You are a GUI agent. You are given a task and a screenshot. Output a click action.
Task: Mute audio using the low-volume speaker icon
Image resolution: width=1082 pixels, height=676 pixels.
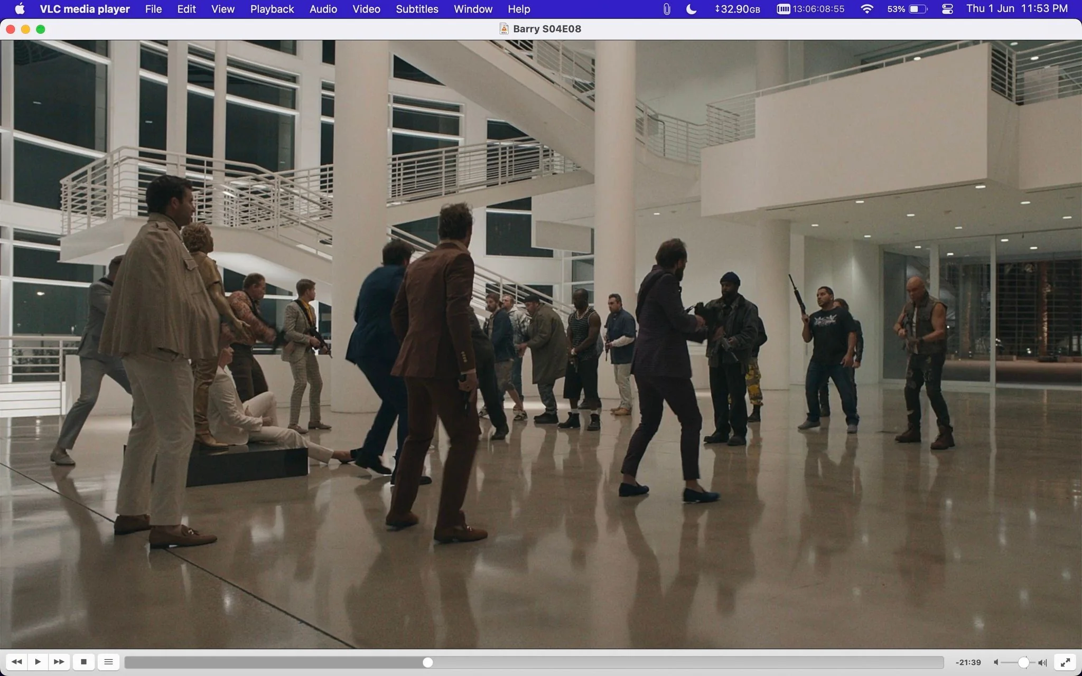(x=996, y=662)
